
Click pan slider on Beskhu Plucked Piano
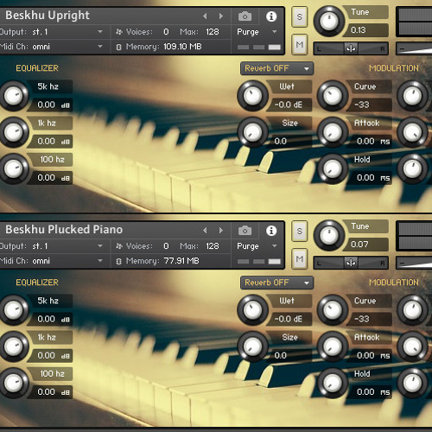pyautogui.click(x=351, y=263)
